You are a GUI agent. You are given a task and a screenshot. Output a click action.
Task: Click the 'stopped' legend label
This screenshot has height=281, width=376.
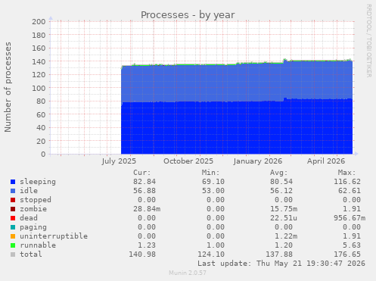click(36, 200)
